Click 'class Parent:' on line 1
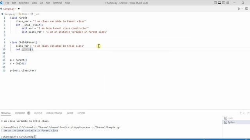The image size is (250, 140). click(19, 18)
